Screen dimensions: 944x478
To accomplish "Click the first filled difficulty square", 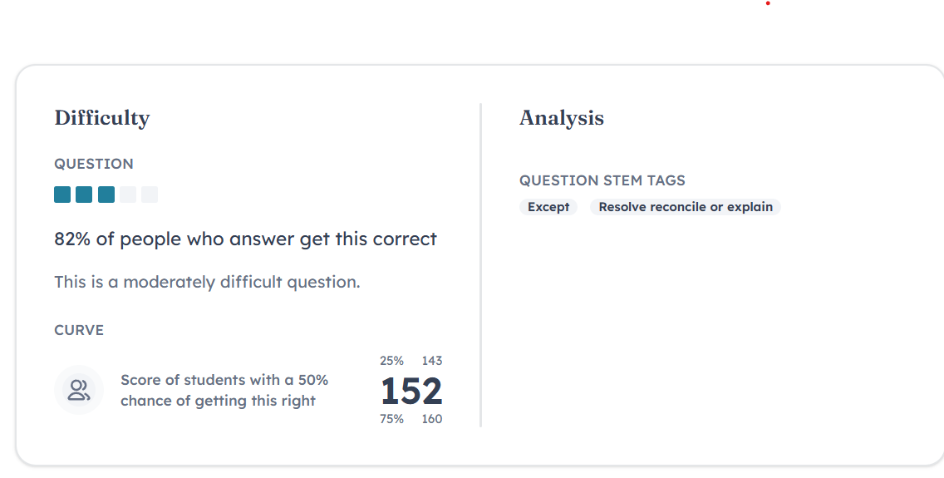I will [62, 195].
